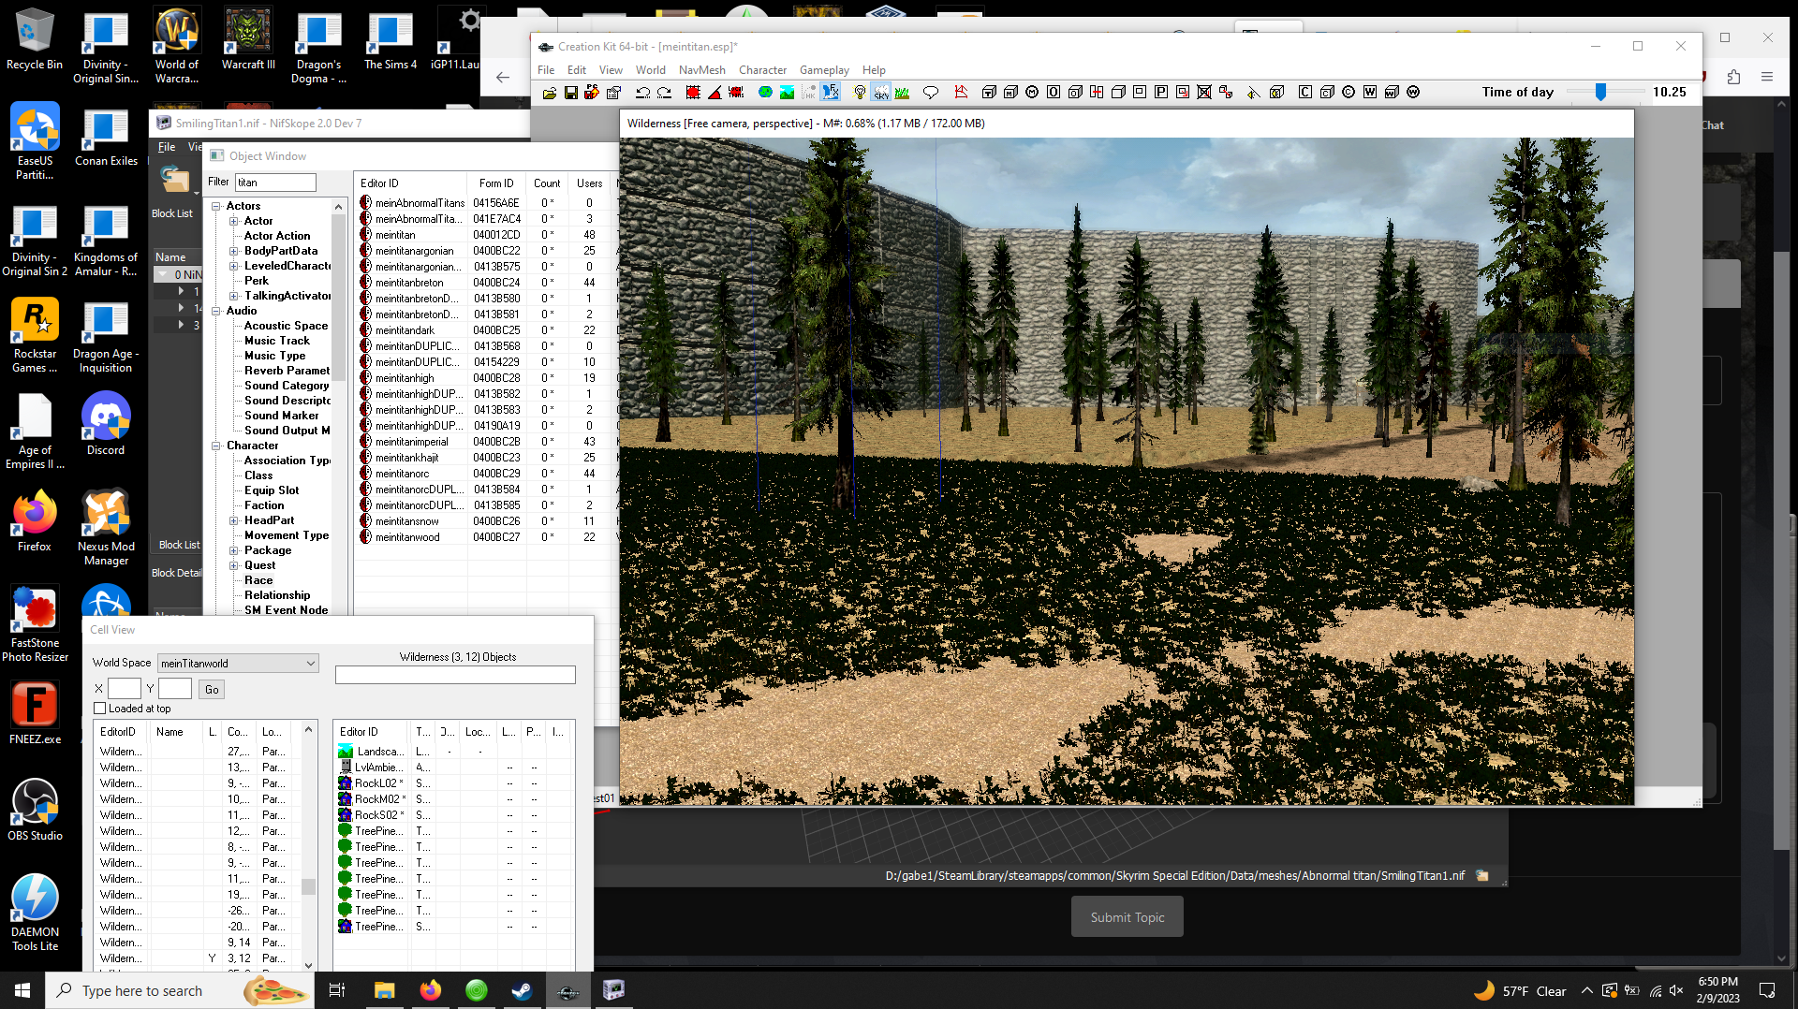The image size is (1798, 1009).
Task: Open the preferences icon in Creation Kit toolbar
Action: [x=614, y=93]
